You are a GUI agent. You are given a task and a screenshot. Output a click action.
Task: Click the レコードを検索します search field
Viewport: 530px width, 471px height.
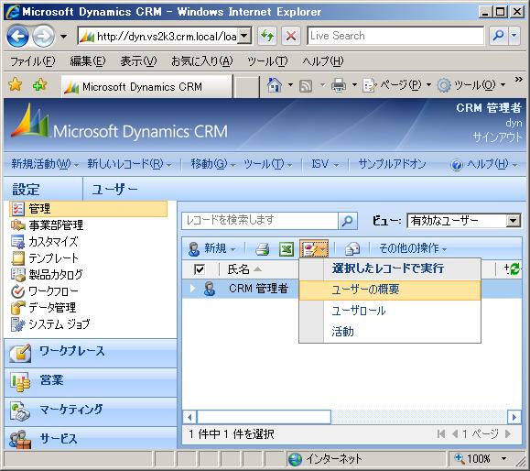click(260, 221)
